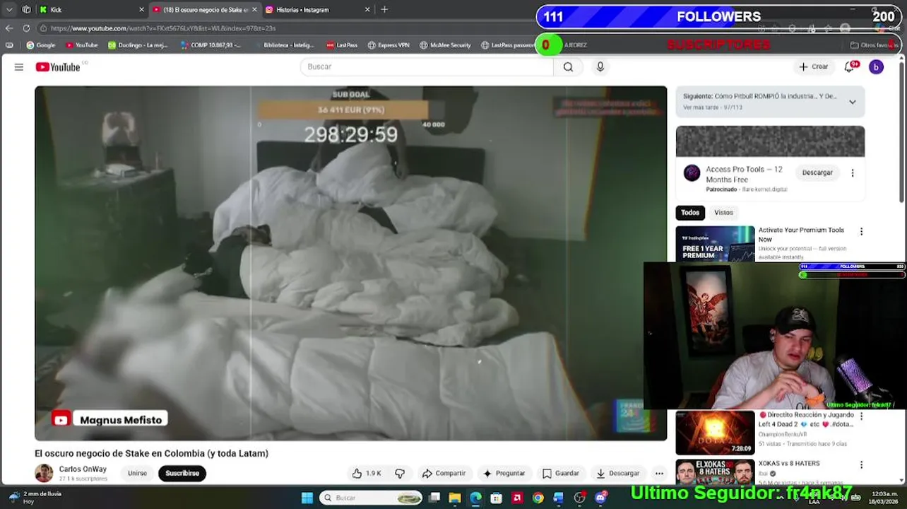Image resolution: width=907 pixels, height=509 pixels.
Task: Open the XOKAS vs 8 HATERS thumbnail
Action: click(715, 472)
